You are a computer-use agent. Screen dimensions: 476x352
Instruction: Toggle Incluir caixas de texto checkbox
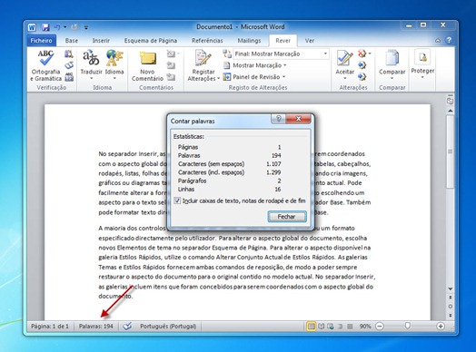pos(177,200)
